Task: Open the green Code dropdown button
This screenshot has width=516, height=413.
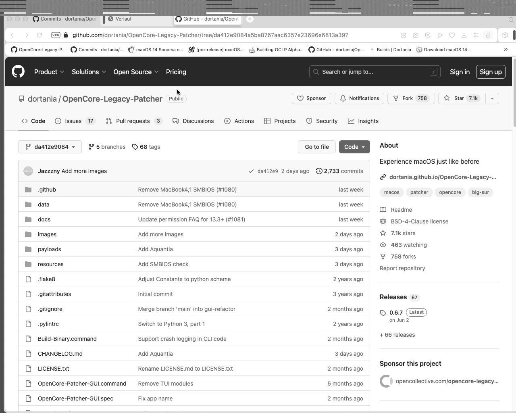Action: [354, 147]
